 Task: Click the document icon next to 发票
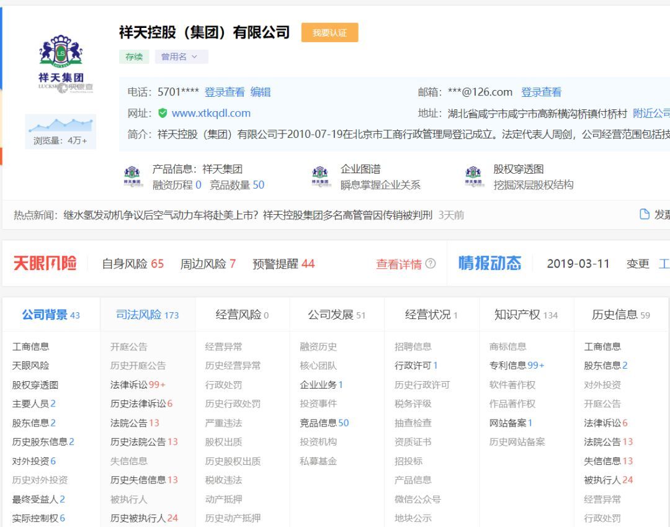[x=645, y=214]
